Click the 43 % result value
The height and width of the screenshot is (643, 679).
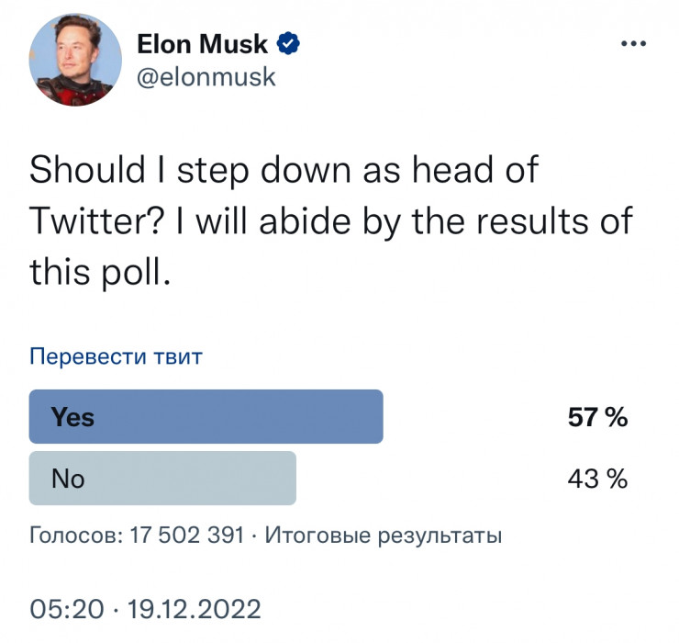(597, 479)
